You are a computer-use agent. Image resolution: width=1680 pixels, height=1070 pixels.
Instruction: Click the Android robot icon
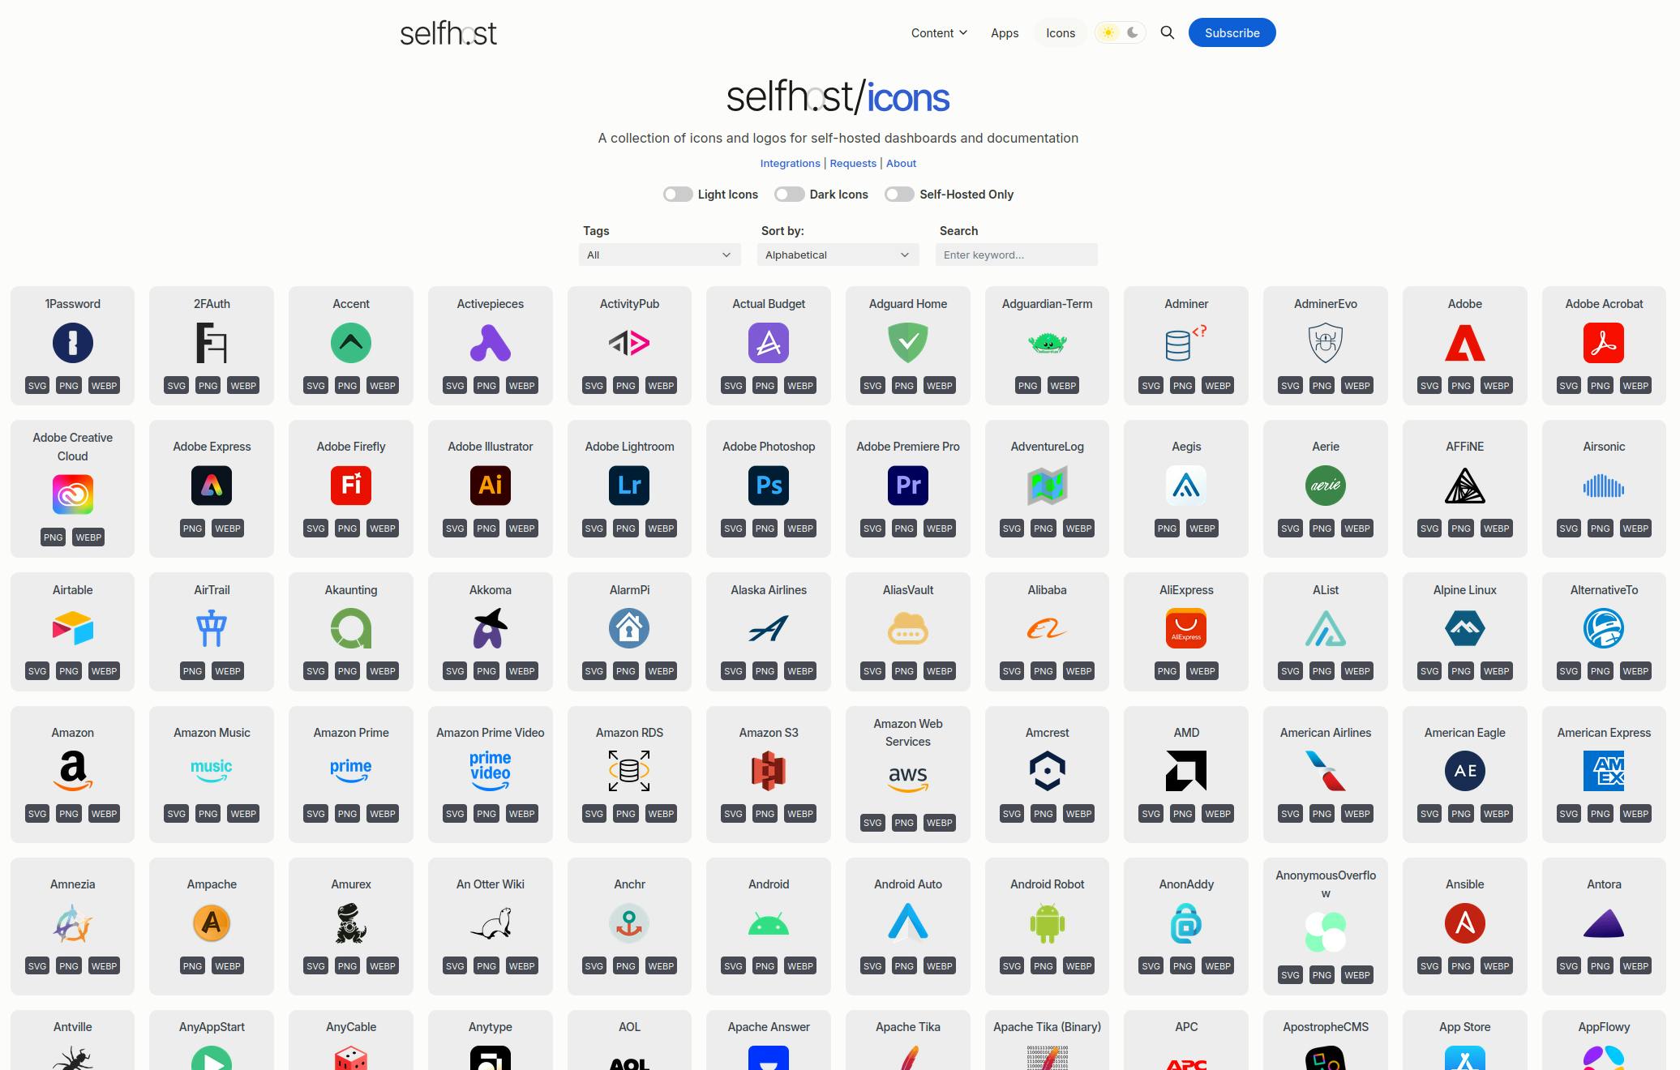point(1047,922)
